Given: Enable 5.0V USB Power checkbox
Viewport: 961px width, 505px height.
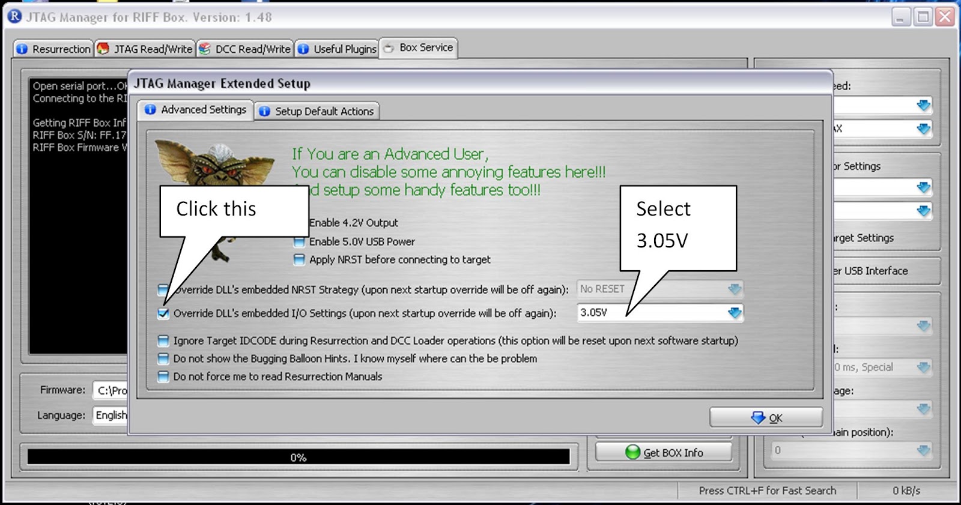Looking at the screenshot, I should coord(299,241).
